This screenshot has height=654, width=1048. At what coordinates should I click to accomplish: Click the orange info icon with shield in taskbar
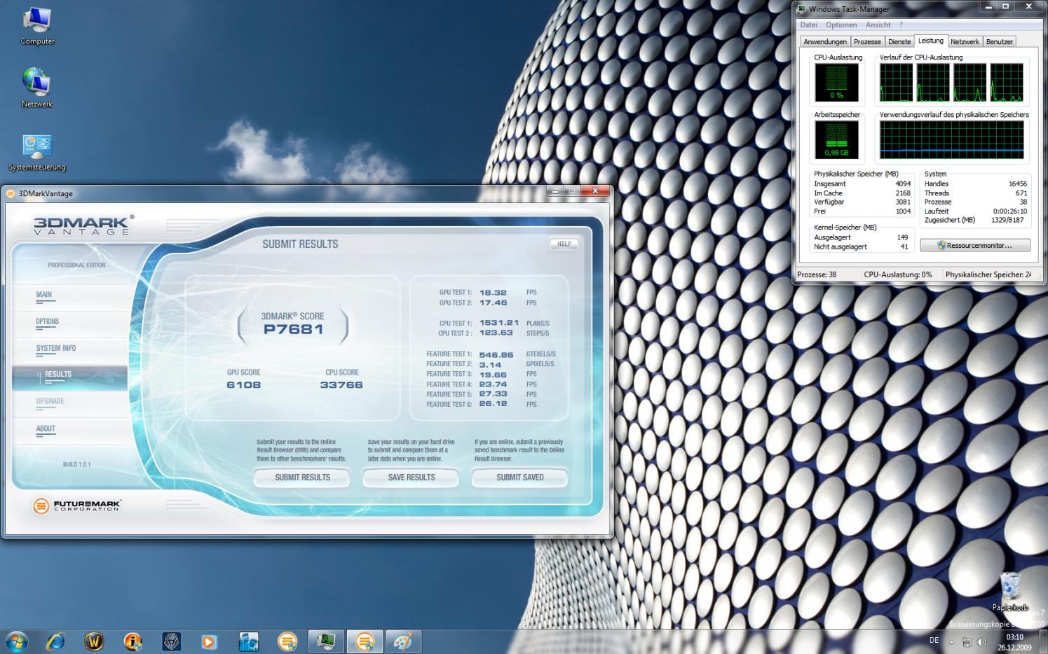[x=132, y=641]
